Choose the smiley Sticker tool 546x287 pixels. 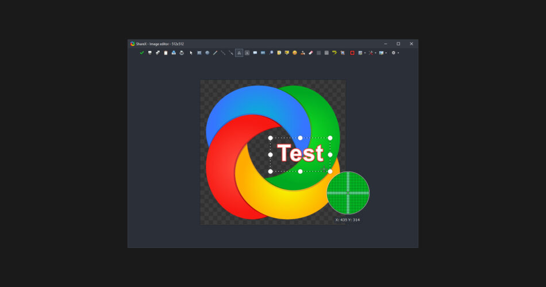(295, 53)
